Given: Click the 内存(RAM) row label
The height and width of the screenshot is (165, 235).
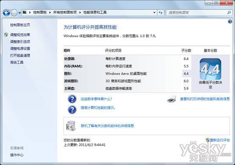Looking at the screenshot, I should pyautogui.click(x=73, y=66).
